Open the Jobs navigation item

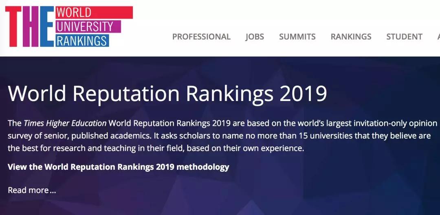pyautogui.click(x=255, y=37)
